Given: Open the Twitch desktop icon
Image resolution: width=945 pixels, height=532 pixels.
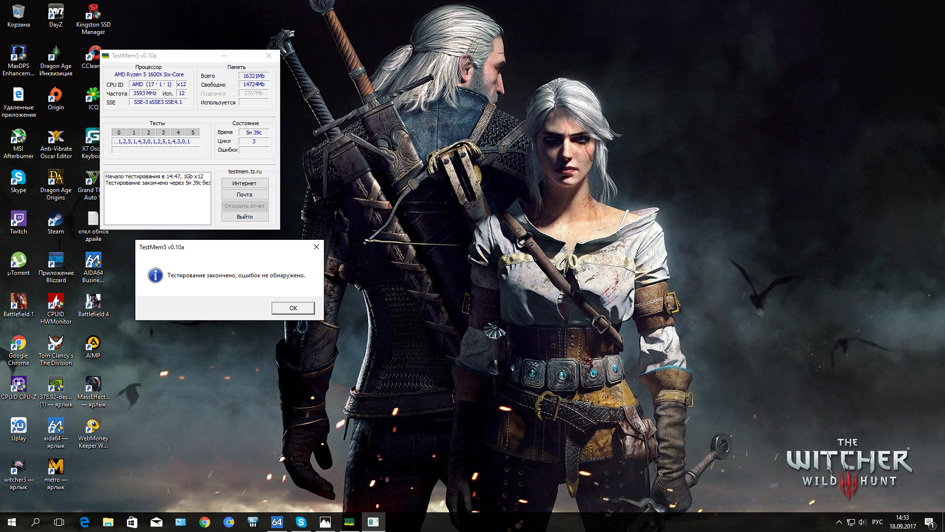Looking at the screenshot, I should click(x=18, y=222).
